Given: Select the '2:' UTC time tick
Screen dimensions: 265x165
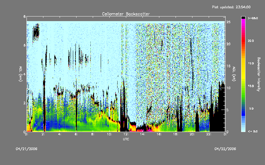Looking at the screenshot, I should click(43, 134).
